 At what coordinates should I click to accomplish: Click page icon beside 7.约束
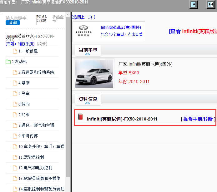[x=15, y=115]
